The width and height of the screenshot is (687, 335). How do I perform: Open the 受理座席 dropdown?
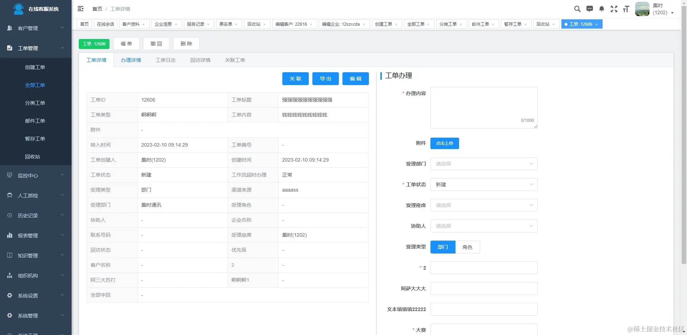point(484,205)
